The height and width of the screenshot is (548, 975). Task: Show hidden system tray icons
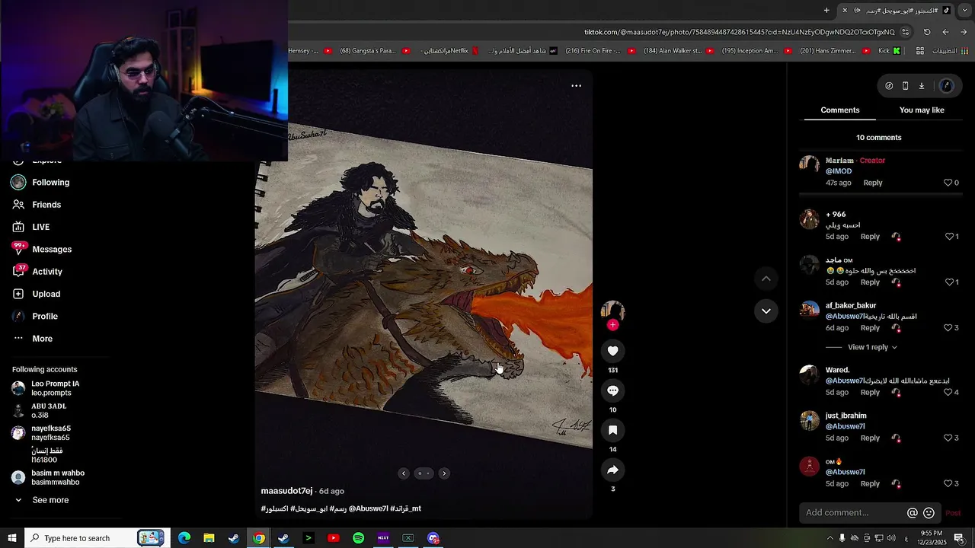coord(830,538)
